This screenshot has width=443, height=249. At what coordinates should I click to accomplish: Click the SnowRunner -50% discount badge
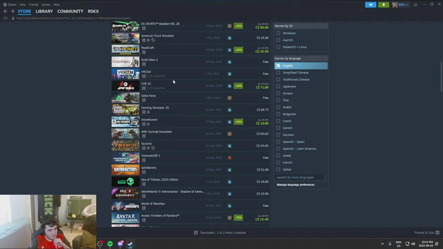(238, 122)
